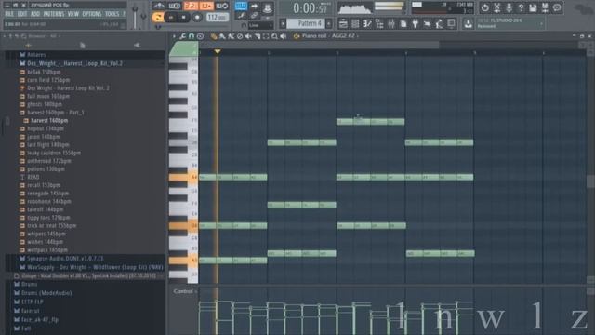Click the main pitch slider
595x335 pixels.
[x=143, y=16]
